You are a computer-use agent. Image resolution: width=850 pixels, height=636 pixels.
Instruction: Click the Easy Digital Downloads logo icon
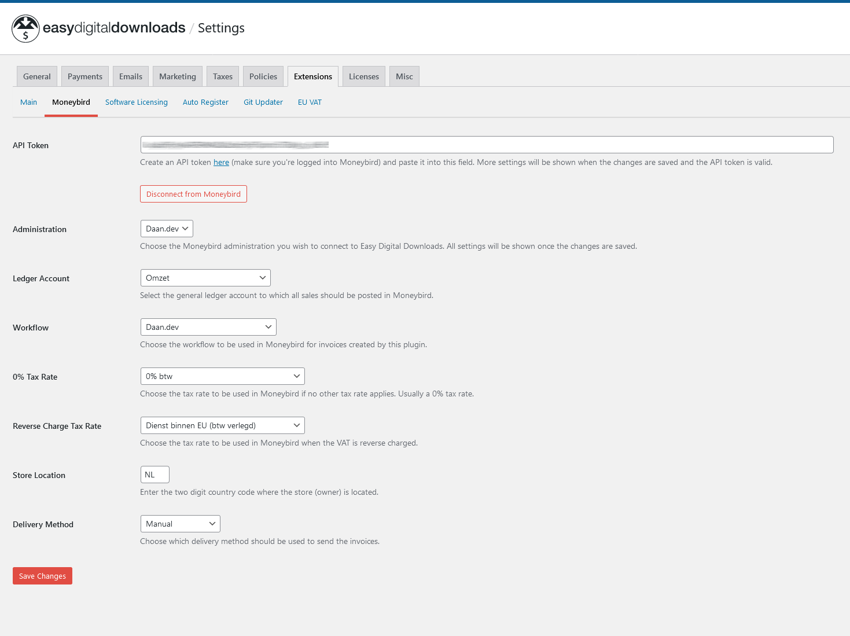click(25, 28)
